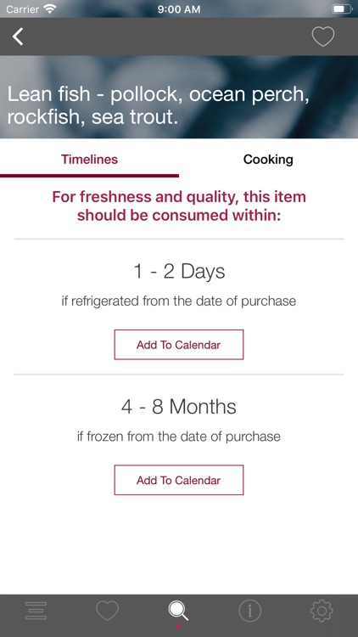Open the list view in the bottom bar
The height and width of the screenshot is (637, 358).
(36, 611)
